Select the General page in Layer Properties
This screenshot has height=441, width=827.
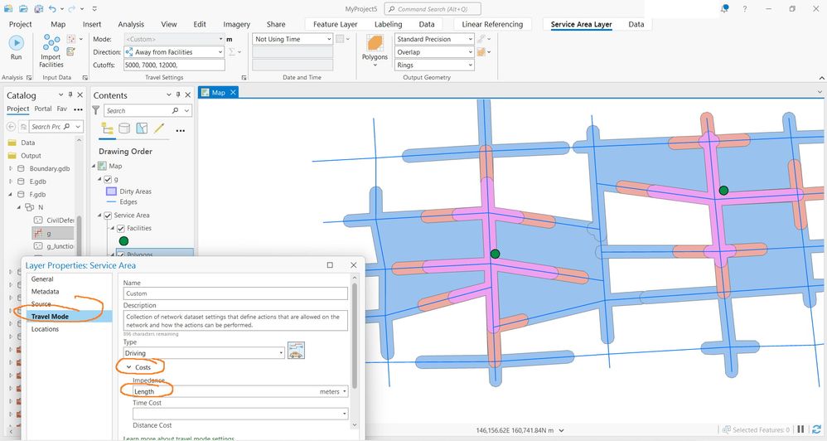point(42,279)
